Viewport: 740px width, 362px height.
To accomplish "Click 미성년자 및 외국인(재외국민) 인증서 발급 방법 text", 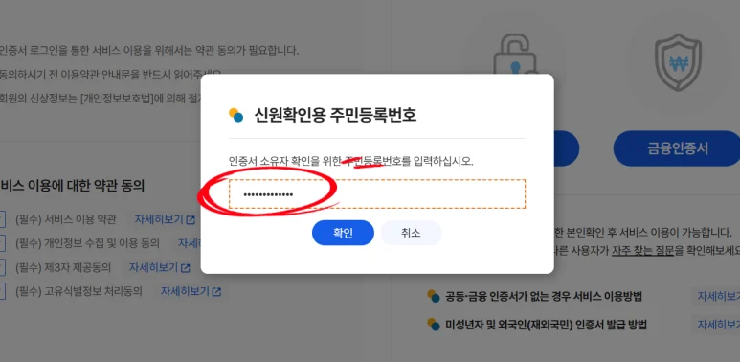I will click(546, 325).
